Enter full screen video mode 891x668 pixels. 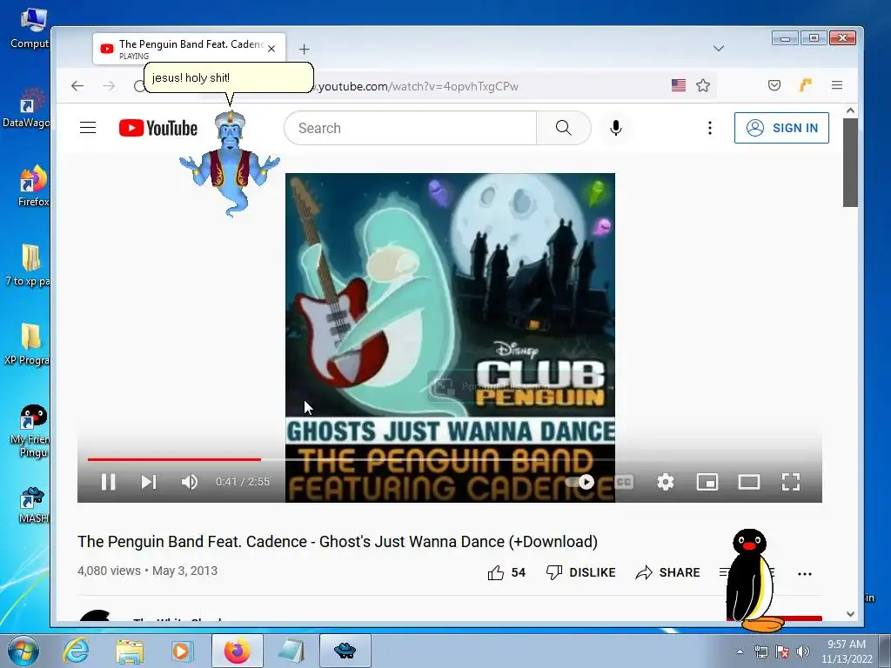point(791,482)
